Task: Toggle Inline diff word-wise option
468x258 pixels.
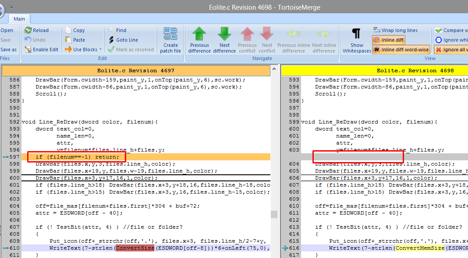Action: click(401, 49)
